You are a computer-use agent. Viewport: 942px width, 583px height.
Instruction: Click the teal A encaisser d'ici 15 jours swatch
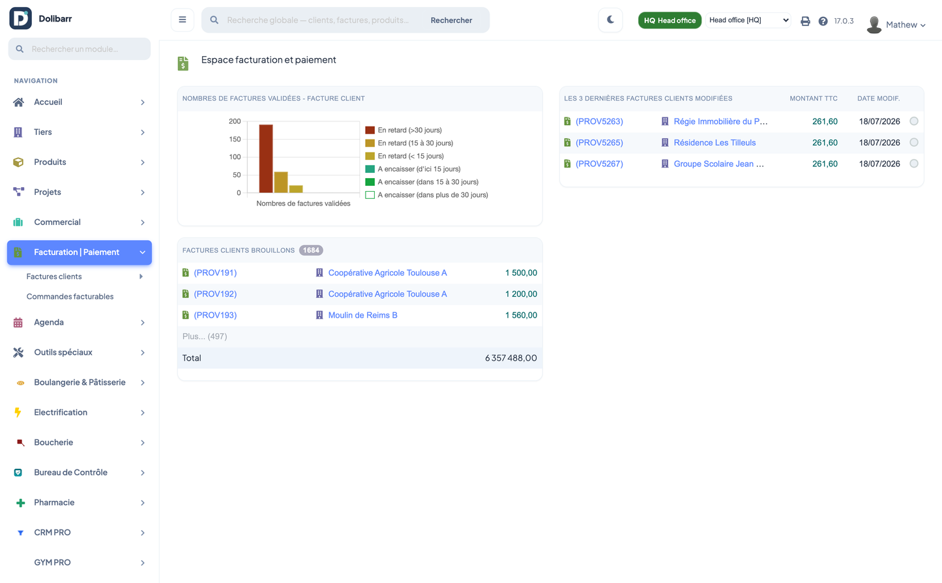tap(370, 169)
